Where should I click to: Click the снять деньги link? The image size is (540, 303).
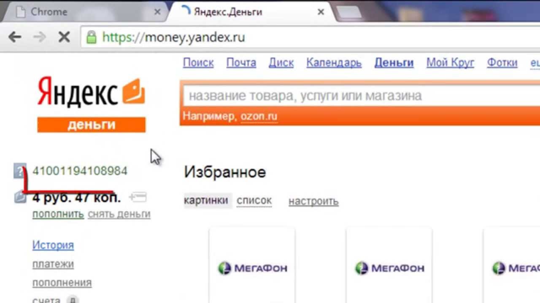click(x=119, y=214)
